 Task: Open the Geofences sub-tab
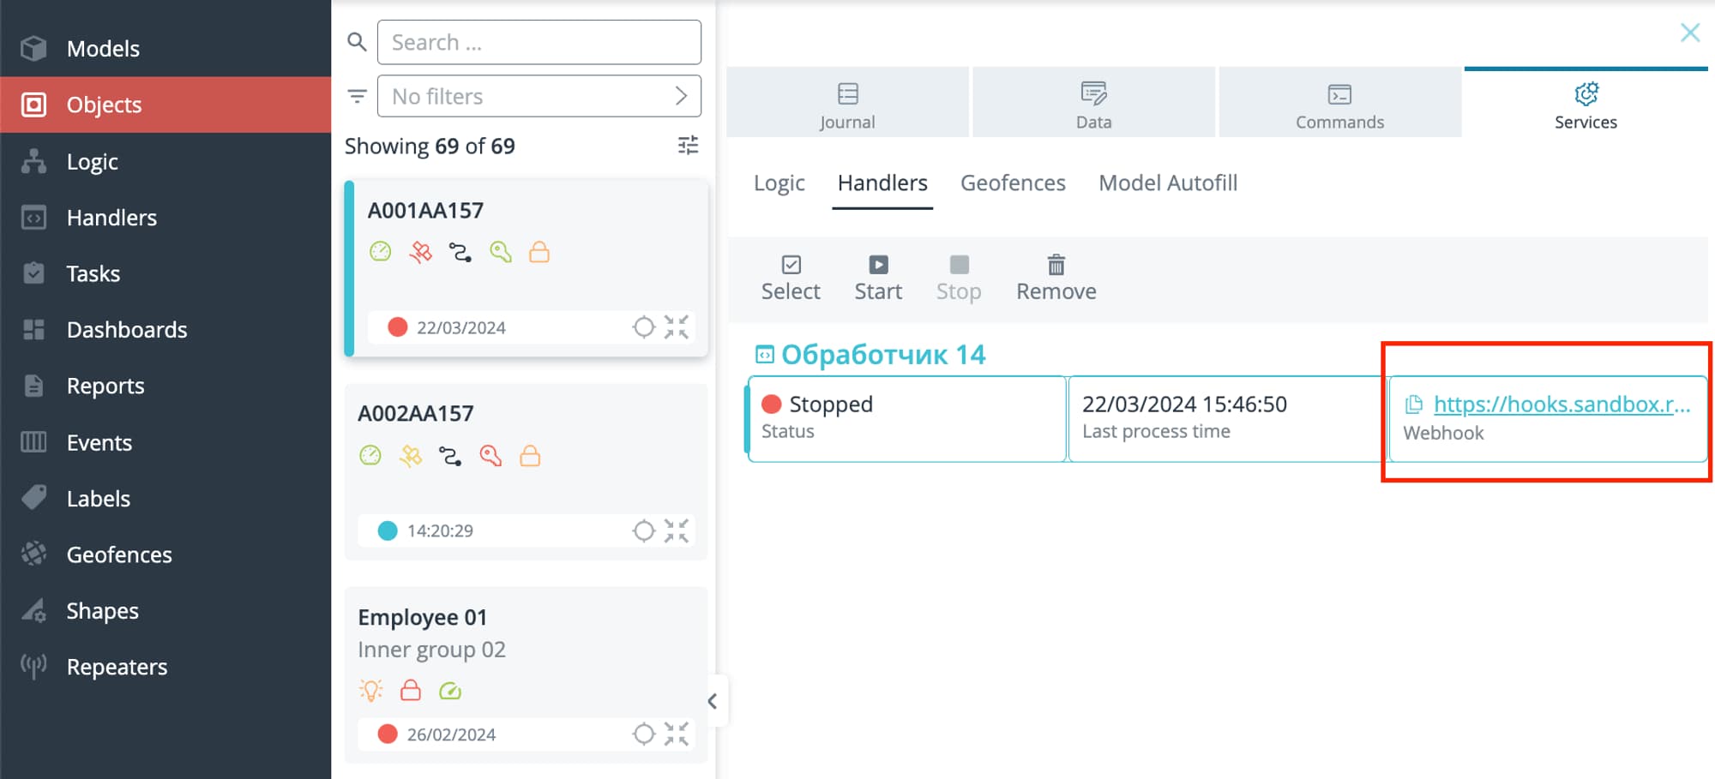click(x=1013, y=183)
